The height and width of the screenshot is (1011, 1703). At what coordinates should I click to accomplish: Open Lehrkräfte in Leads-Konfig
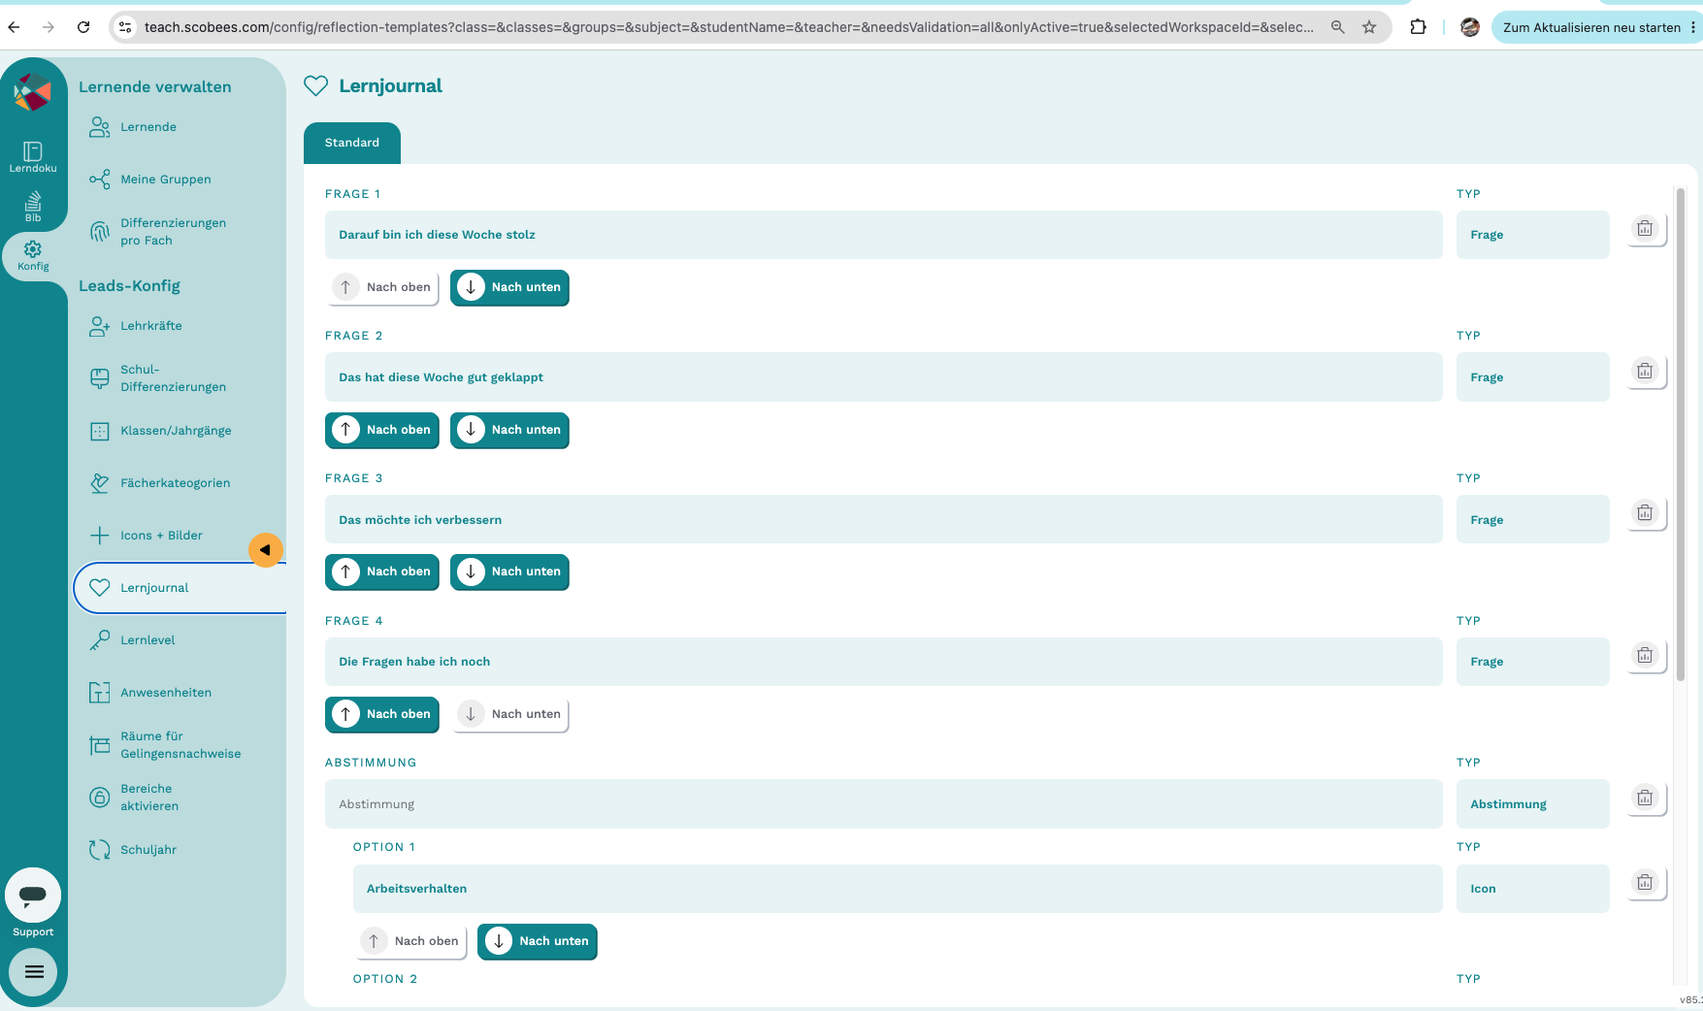150,326
